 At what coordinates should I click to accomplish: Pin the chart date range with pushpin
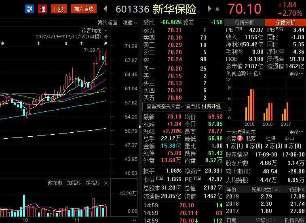coord(106,37)
